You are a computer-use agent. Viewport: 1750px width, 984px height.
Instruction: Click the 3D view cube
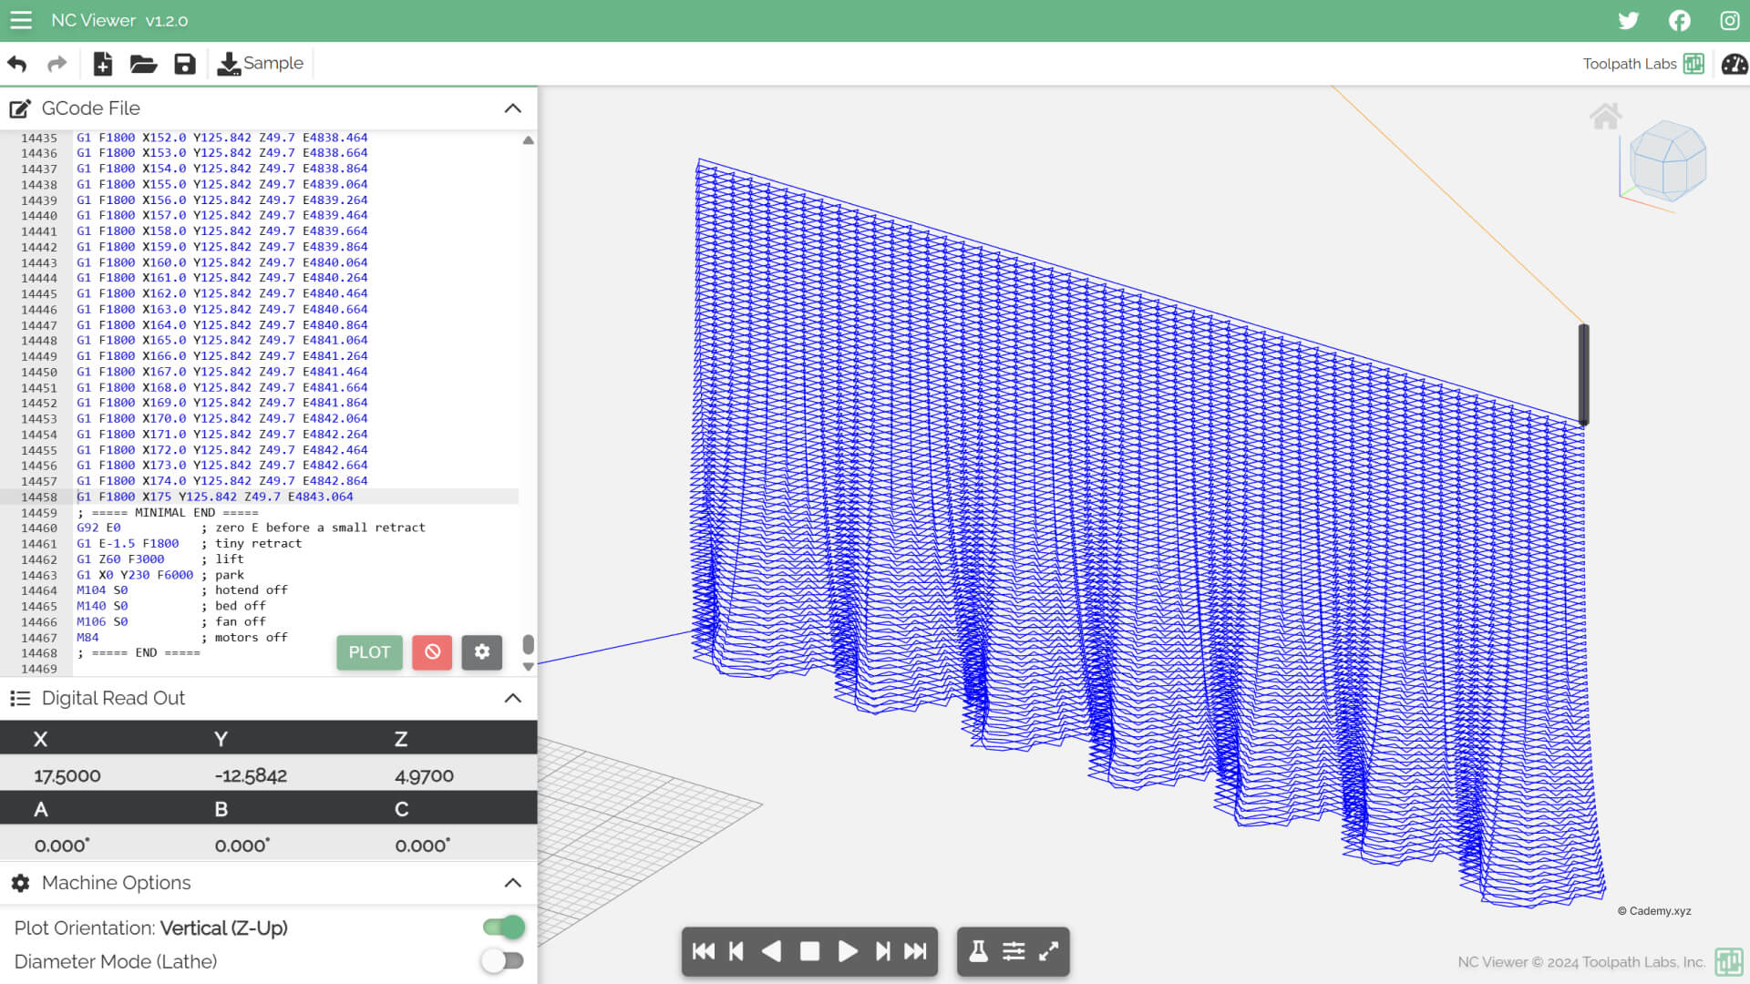1667,161
